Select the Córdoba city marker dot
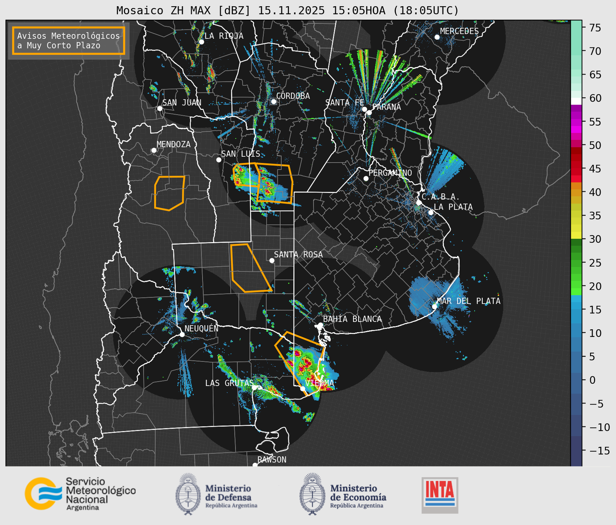The image size is (616, 525). pos(273,101)
